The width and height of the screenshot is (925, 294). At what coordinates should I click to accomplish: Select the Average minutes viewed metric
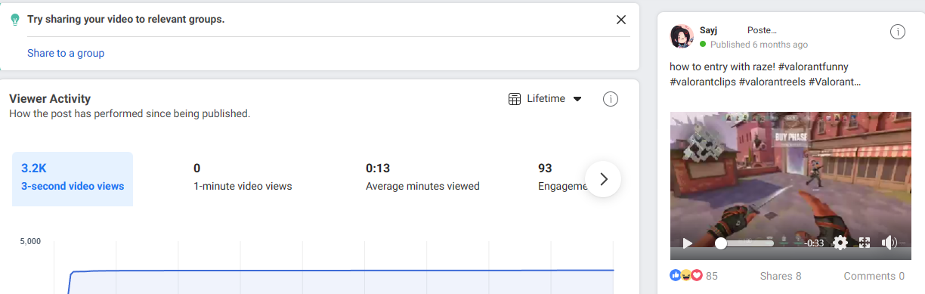point(422,177)
